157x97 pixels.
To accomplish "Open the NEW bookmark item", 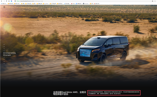I will pos(73,4).
